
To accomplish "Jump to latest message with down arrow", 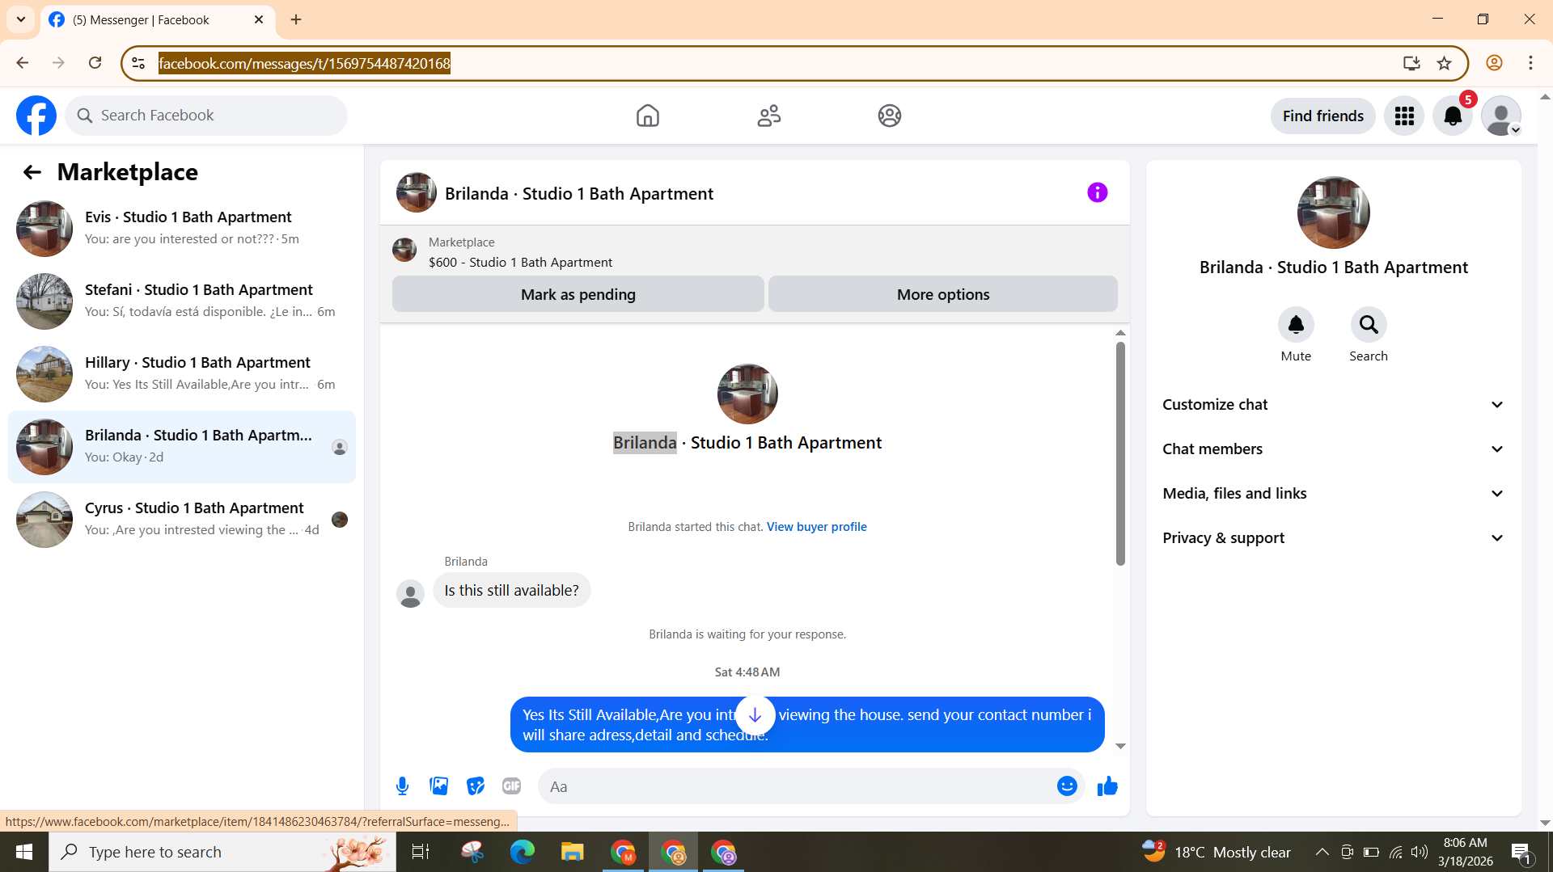I will (x=755, y=715).
